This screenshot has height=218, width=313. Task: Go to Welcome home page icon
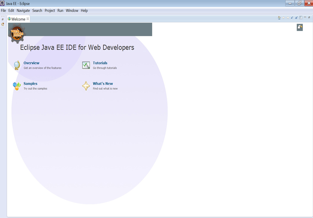click(279, 18)
